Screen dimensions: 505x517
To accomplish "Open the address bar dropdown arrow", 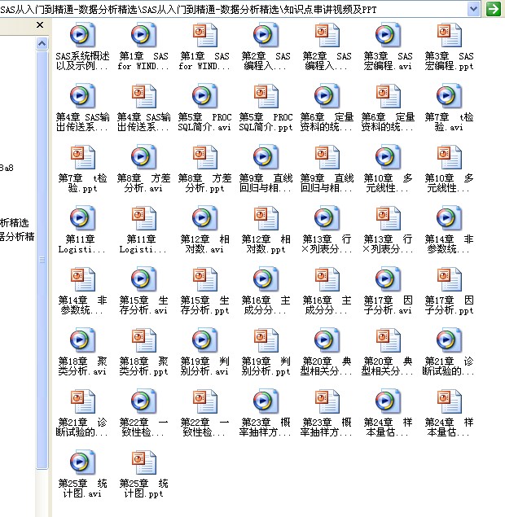I will click(x=474, y=9).
